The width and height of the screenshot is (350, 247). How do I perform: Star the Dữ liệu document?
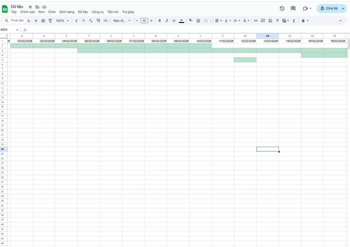point(30,6)
